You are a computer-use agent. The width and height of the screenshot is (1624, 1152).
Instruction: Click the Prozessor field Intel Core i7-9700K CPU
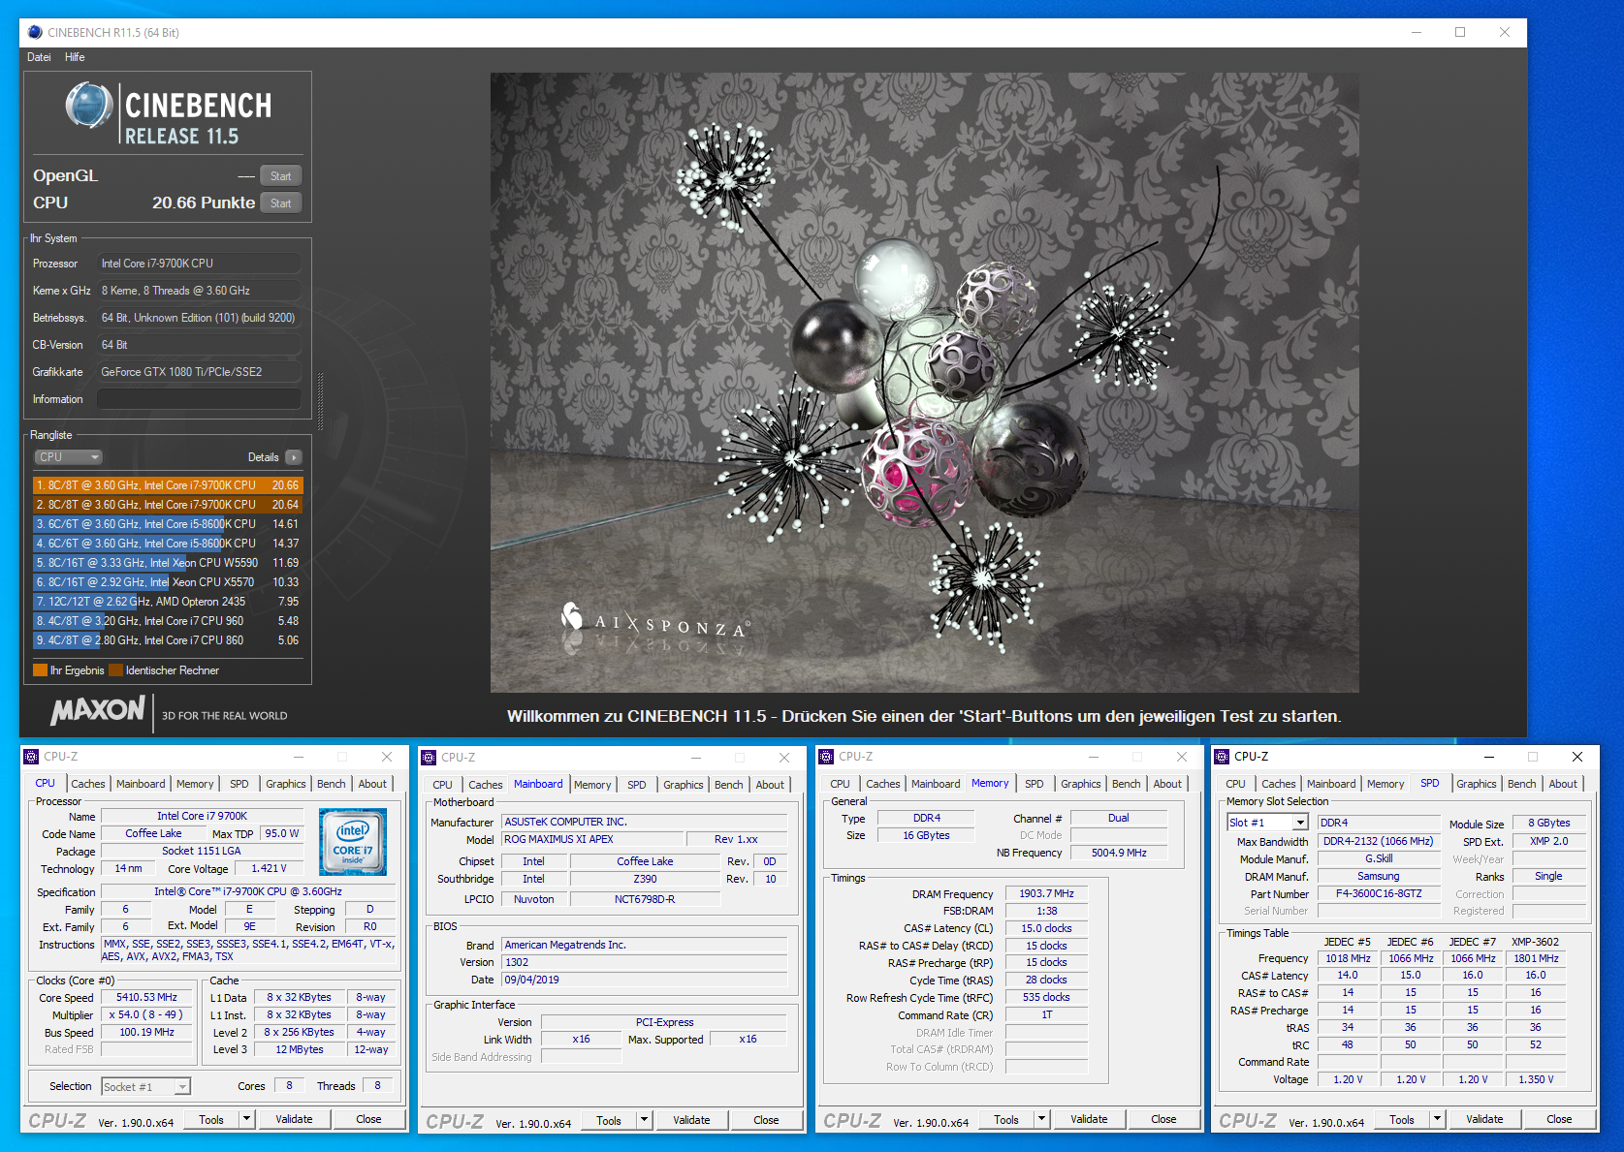click(x=199, y=264)
